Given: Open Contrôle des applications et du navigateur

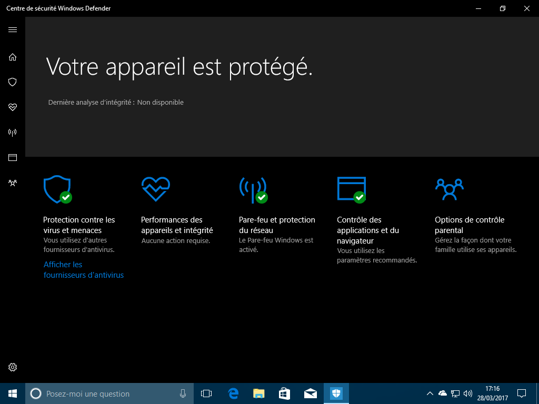Looking at the screenshot, I should tap(368, 230).
